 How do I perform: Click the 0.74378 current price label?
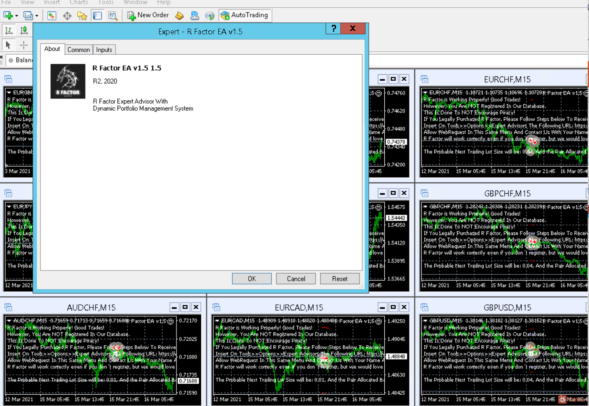[396, 142]
